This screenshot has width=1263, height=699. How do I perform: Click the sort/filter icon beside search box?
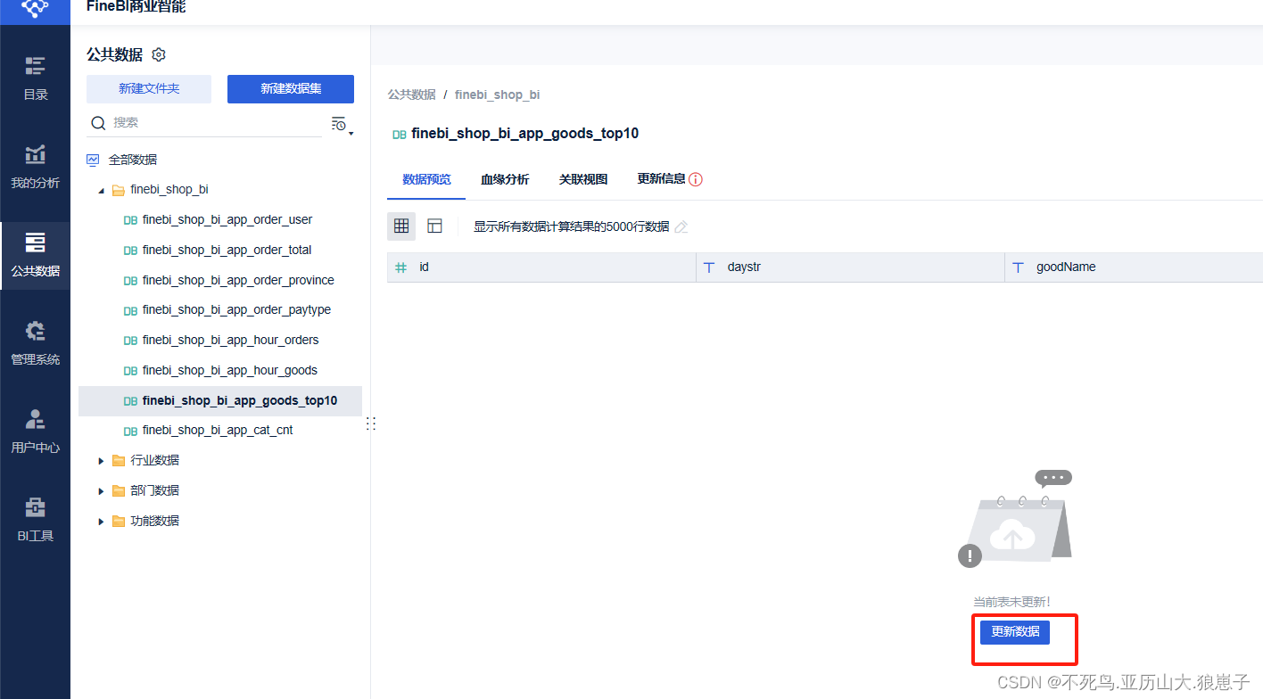pyautogui.click(x=339, y=124)
